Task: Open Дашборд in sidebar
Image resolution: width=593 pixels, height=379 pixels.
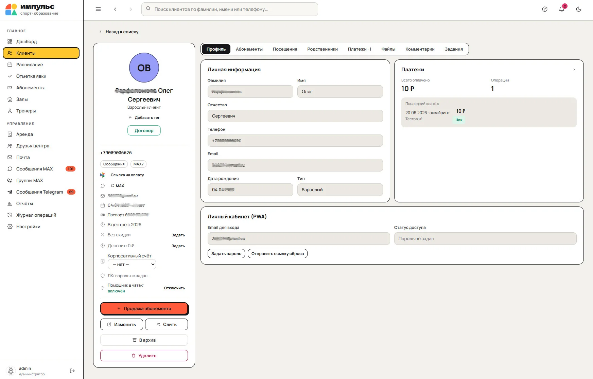Action: coord(41,41)
